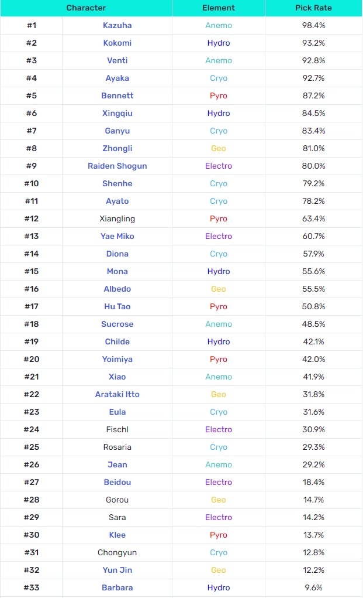Click the Klee character link
Image resolution: width=363 pixels, height=598 pixels.
[117, 535]
